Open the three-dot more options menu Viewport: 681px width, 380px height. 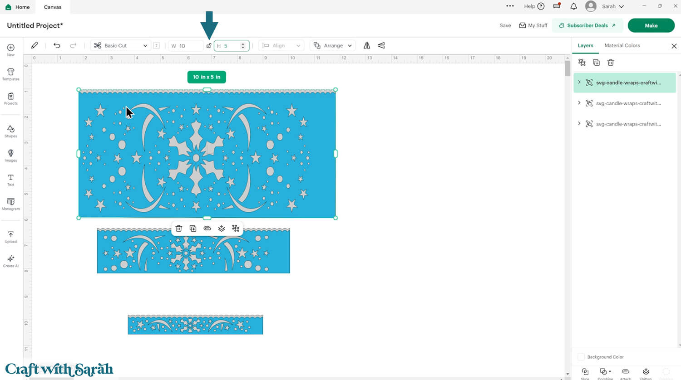coord(510,6)
